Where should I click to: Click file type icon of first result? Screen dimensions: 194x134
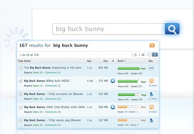point(21,68)
